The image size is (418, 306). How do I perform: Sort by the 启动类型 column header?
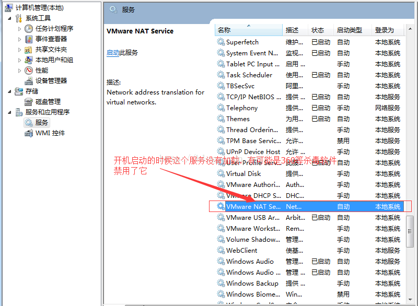[x=353, y=30]
